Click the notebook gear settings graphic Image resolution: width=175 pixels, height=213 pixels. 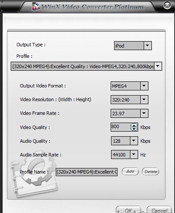(33, 174)
